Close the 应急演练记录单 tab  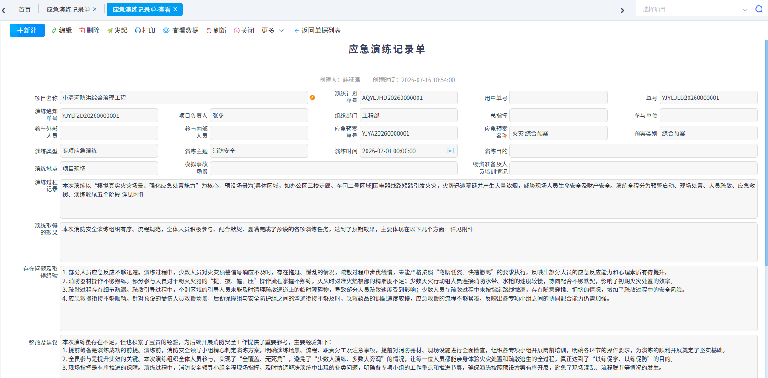click(95, 9)
